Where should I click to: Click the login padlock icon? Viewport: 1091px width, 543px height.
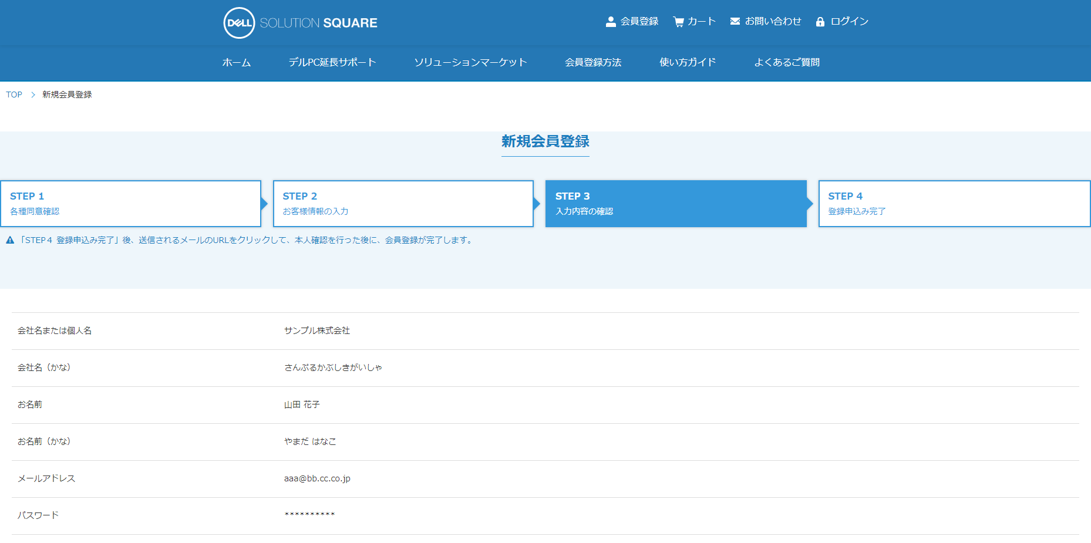tap(820, 22)
